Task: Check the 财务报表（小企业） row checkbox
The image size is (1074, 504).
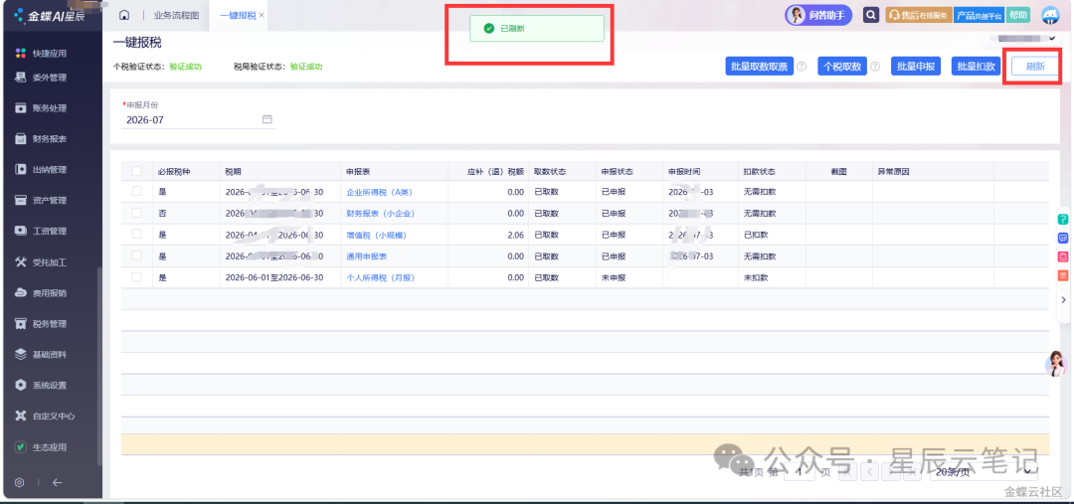Action: pos(137,213)
